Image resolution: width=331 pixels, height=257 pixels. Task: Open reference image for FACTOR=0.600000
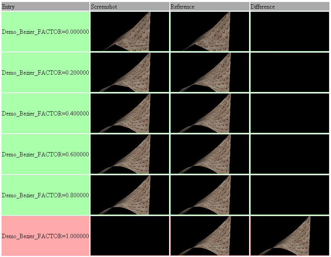[209, 154]
